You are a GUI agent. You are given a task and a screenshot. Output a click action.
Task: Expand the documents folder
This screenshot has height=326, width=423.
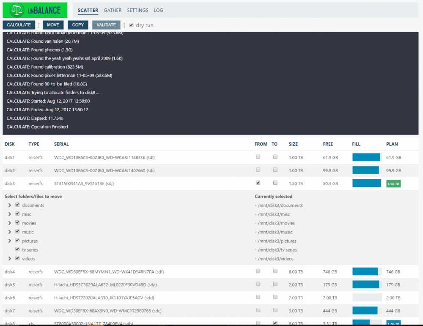10,205
